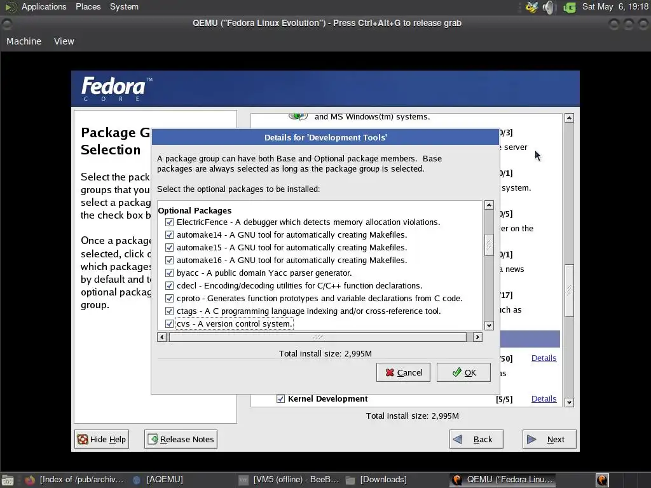This screenshot has height=488, width=651.
Task: Click the Optional Packages heading
Action: (x=195, y=210)
